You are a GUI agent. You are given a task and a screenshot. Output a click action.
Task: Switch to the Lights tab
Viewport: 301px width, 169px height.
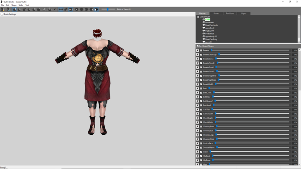(x=244, y=13)
